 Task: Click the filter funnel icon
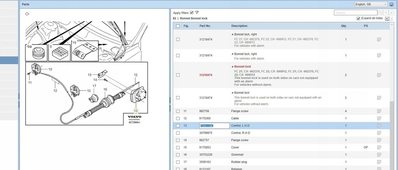pos(197,13)
